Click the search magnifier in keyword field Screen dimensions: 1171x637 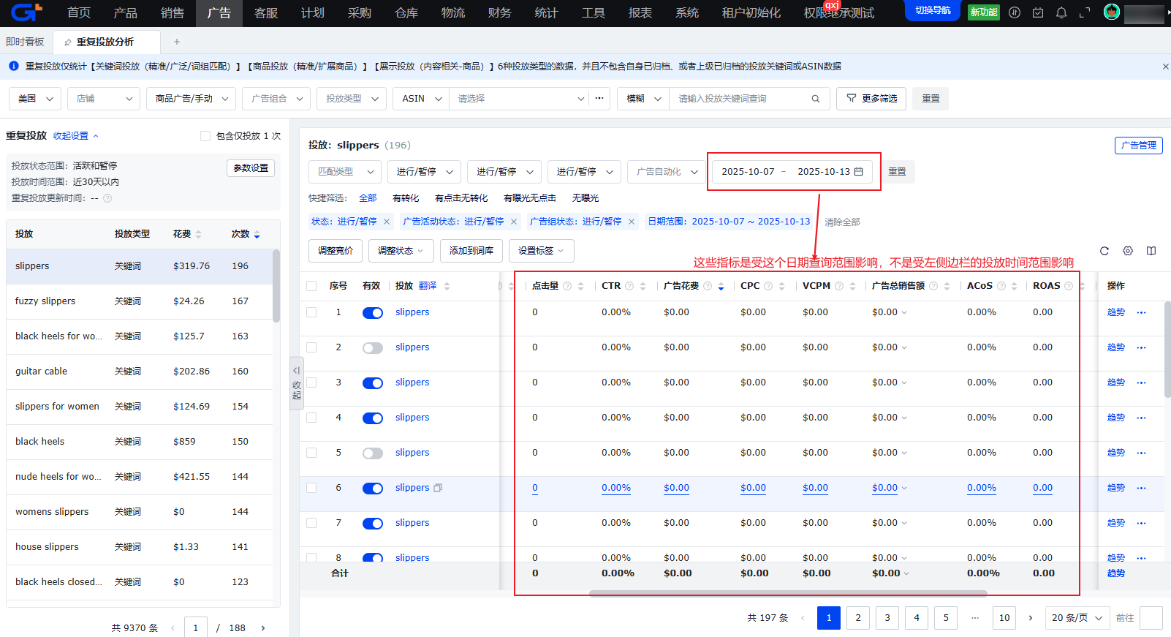click(x=816, y=99)
